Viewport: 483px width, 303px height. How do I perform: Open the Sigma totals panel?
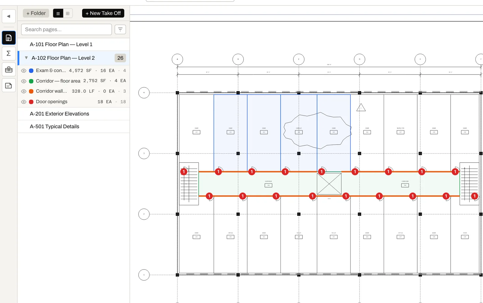[9, 53]
